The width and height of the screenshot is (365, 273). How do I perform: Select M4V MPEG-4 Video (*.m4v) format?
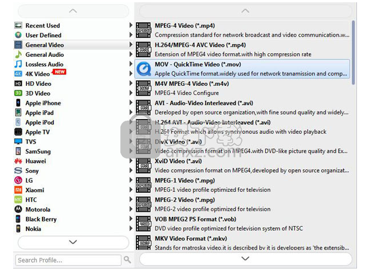point(242,88)
